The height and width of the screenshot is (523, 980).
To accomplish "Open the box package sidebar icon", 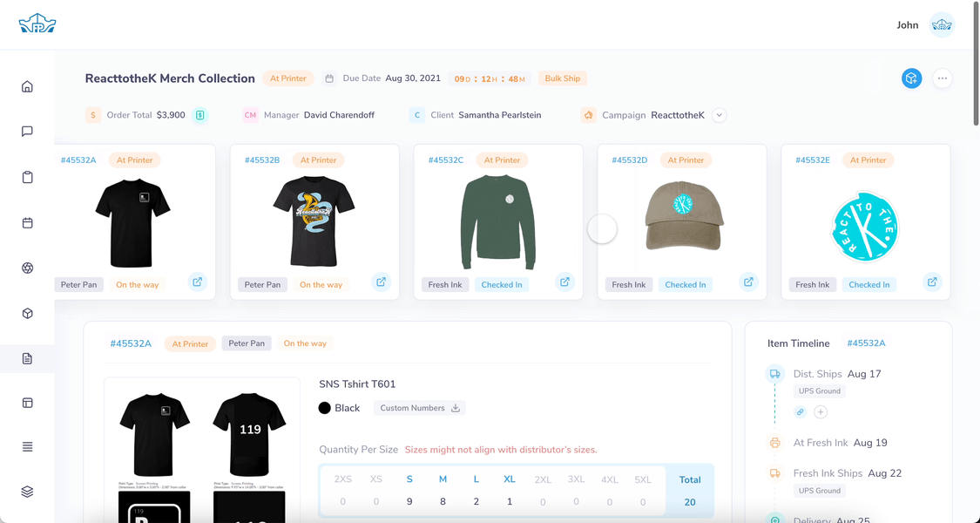I will [27, 314].
